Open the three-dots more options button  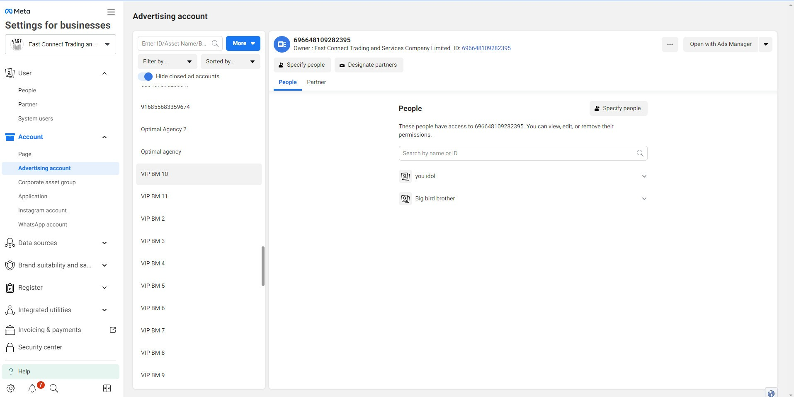click(x=670, y=44)
